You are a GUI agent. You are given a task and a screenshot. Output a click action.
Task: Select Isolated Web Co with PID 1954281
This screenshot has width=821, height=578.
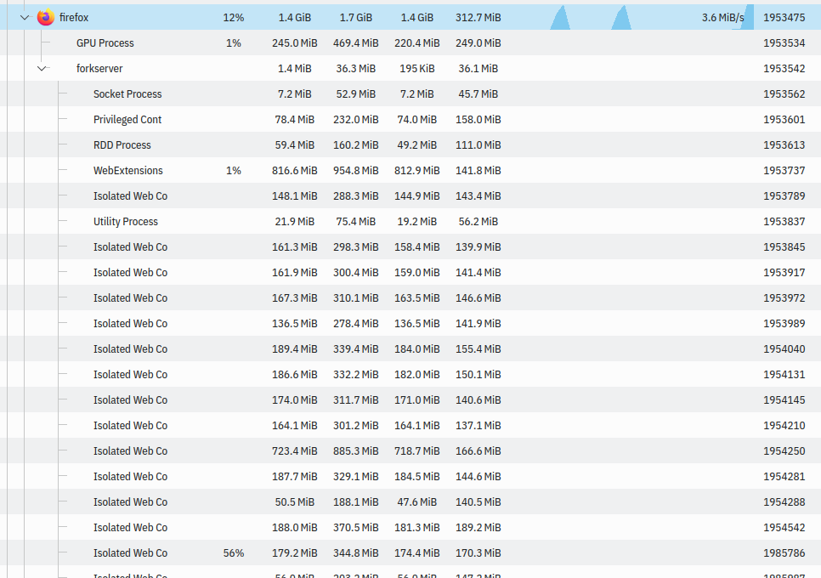coord(410,477)
